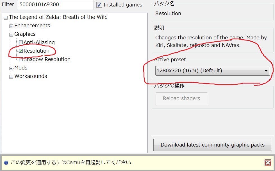The height and width of the screenshot is (171, 275).
Task: Click the 'Active preset' label
Action: click(170, 60)
